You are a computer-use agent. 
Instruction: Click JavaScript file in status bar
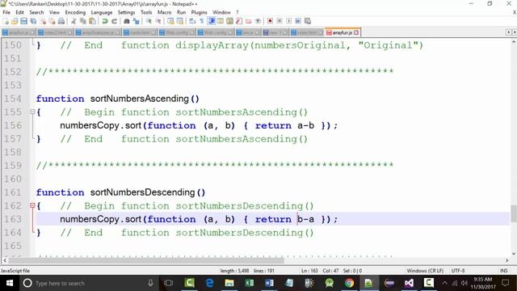(15, 271)
